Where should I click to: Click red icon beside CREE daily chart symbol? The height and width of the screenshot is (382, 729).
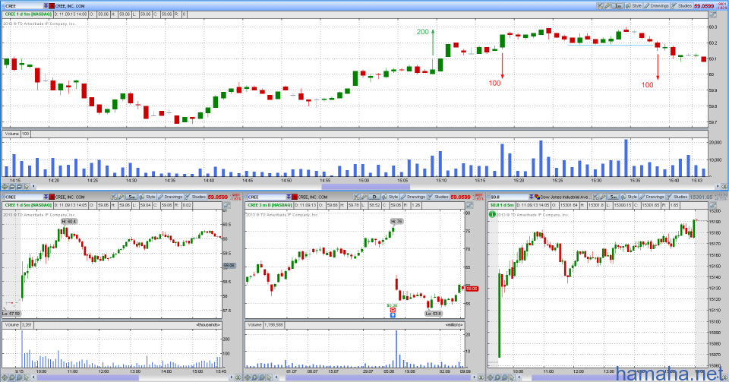[x=295, y=197]
